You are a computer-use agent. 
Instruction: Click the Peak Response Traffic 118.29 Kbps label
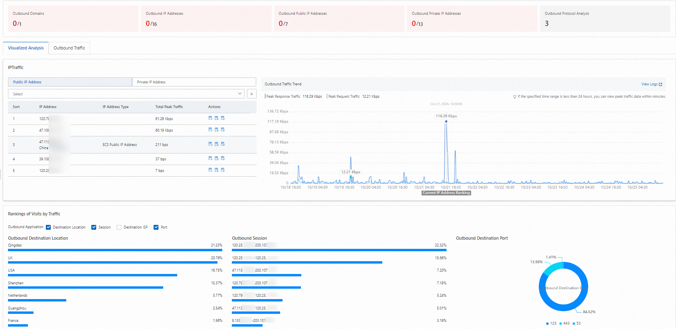[294, 97]
